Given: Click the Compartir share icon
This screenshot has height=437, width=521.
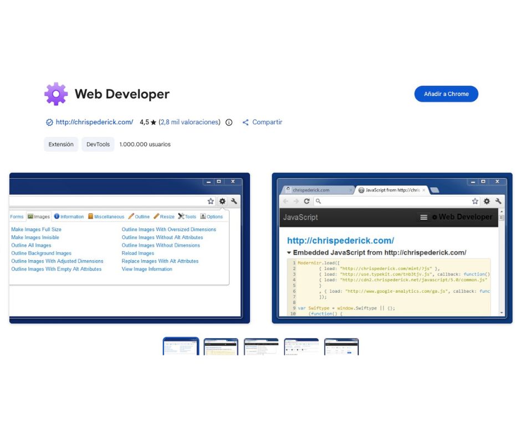Looking at the screenshot, I should [246, 122].
